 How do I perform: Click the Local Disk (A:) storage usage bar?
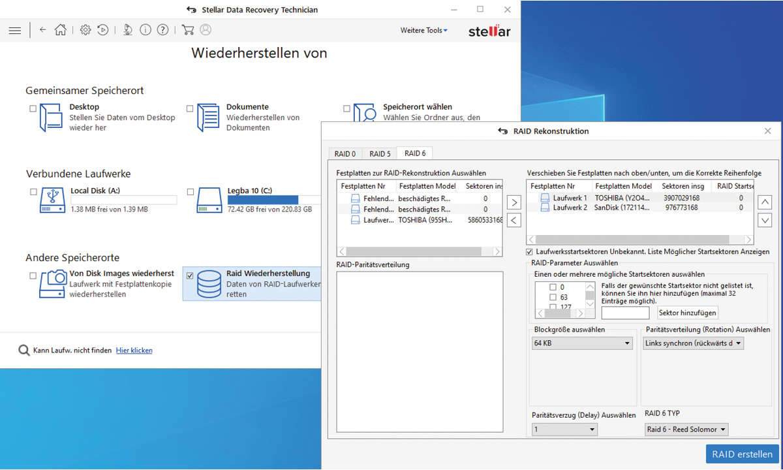pyautogui.click(x=123, y=200)
